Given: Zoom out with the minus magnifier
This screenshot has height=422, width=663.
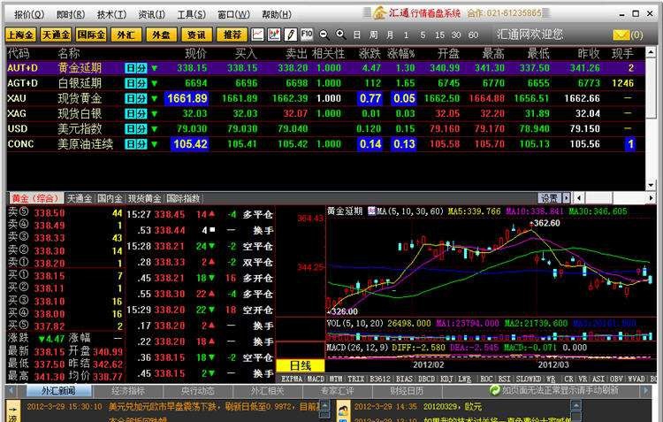Looking at the screenshot, I should 324,35.
